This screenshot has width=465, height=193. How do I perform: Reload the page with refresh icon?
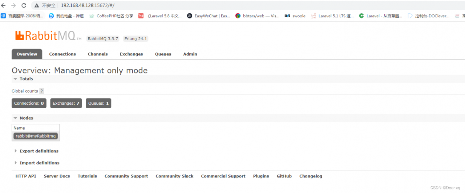pyautogui.click(x=24, y=5)
